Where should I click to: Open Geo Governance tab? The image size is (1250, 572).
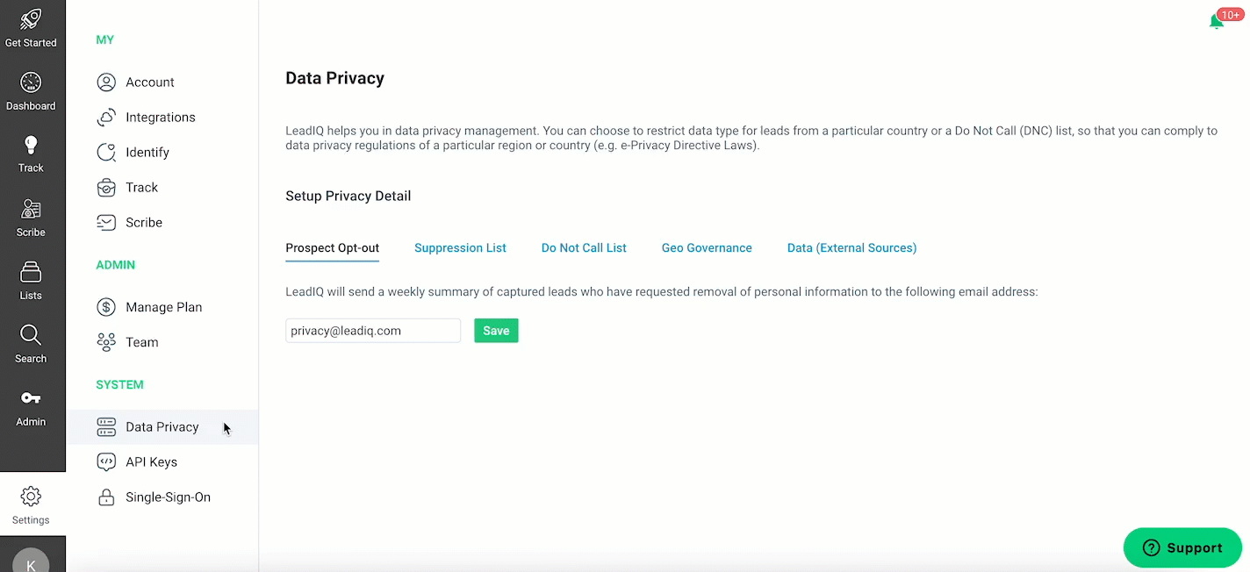click(x=707, y=248)
